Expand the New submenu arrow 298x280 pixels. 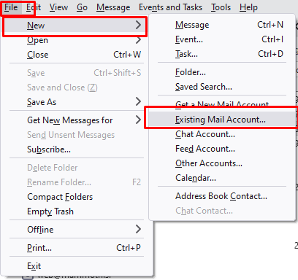coord(138,25)
